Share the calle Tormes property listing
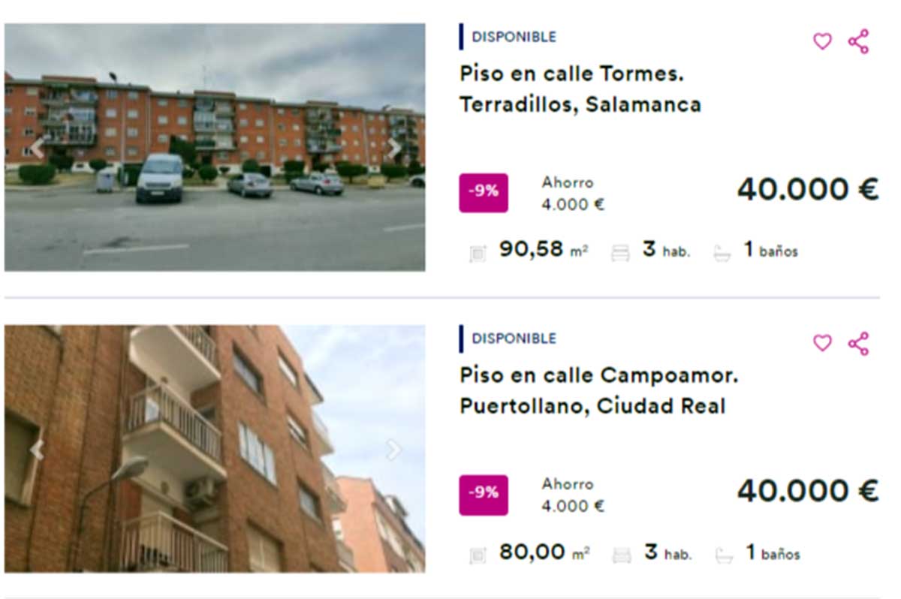 (858, 41)
